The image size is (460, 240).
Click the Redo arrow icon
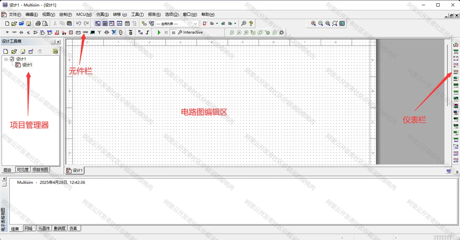click(x=86, y=23)
